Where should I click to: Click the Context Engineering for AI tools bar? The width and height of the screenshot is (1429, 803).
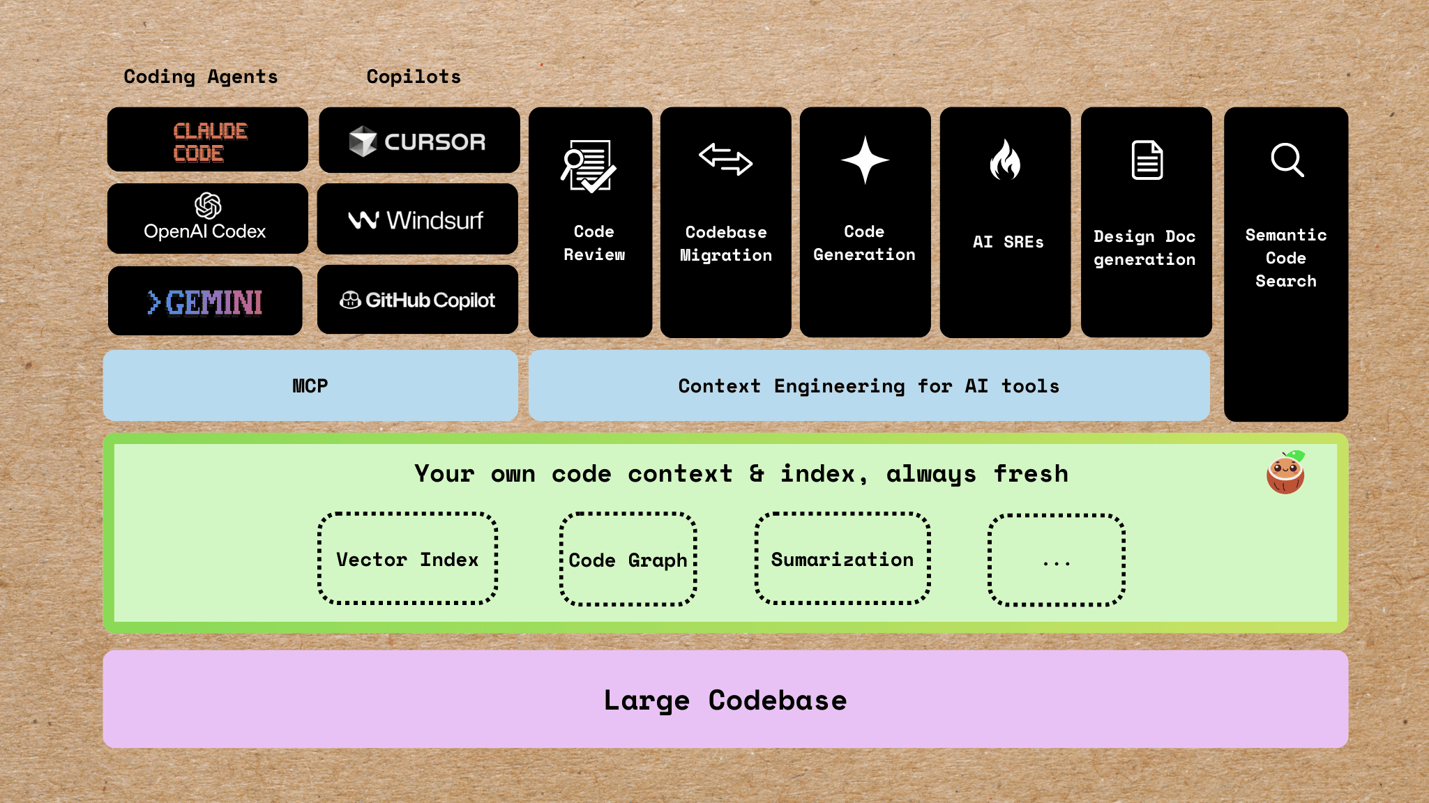tap(868, 385)
